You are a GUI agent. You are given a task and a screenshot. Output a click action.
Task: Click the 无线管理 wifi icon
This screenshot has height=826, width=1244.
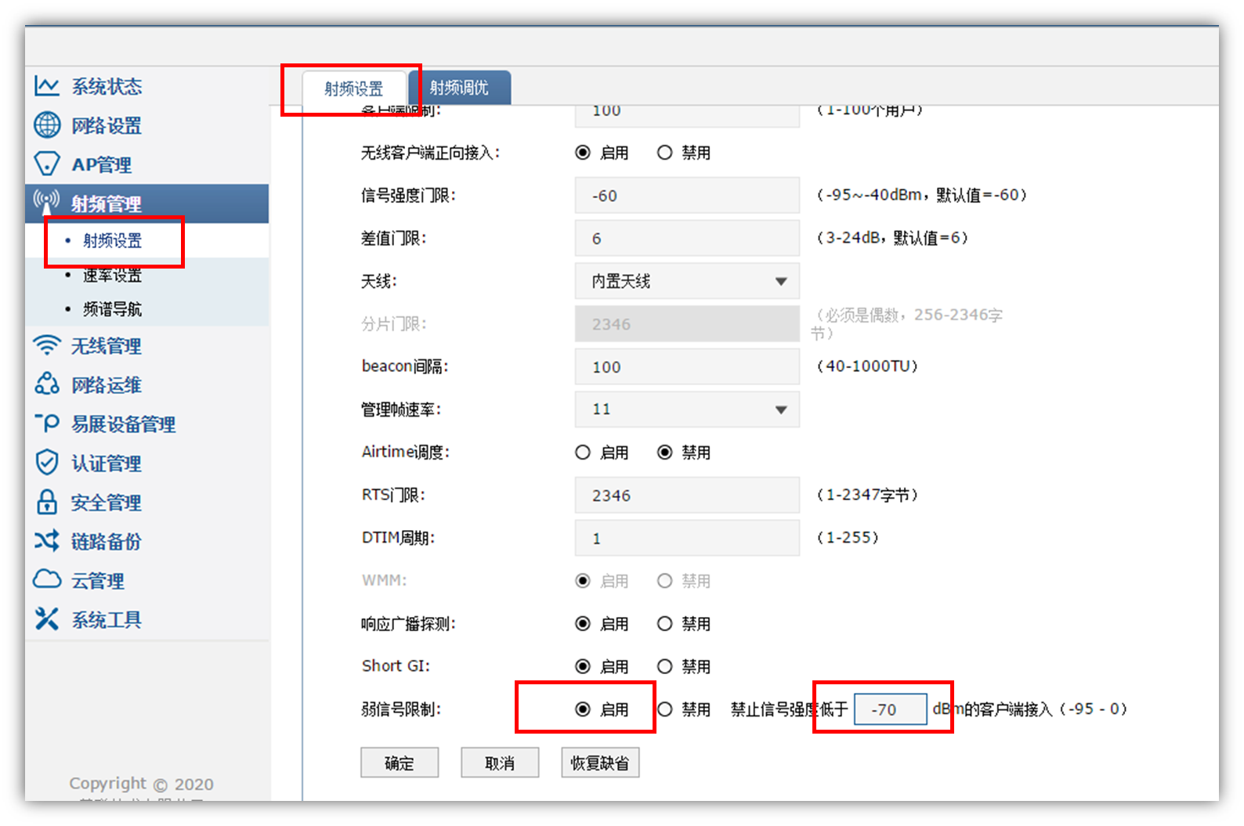(x=47, y=345)
